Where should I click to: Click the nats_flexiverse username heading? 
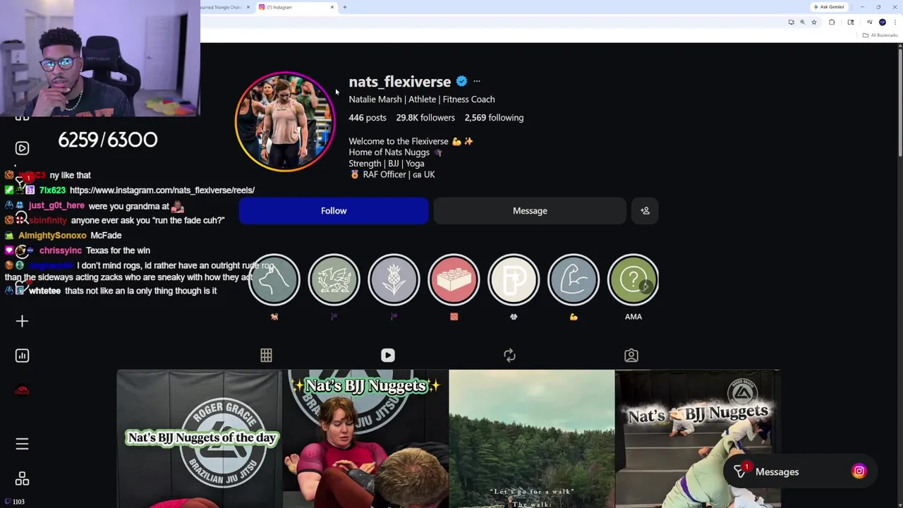pyautogui.click(x=399, y=82)
